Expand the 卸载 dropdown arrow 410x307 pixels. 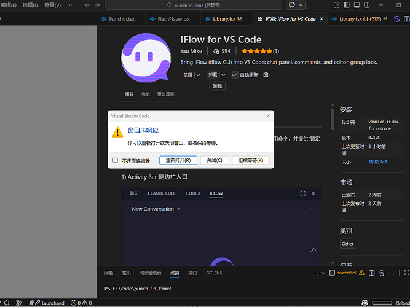(x=223, y=75)
